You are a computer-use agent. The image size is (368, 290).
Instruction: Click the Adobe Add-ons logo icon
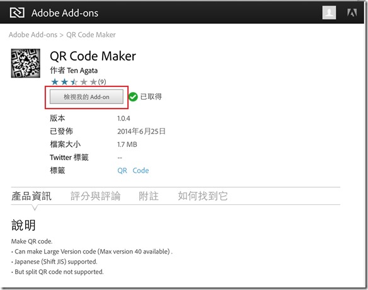coord(17,13)
